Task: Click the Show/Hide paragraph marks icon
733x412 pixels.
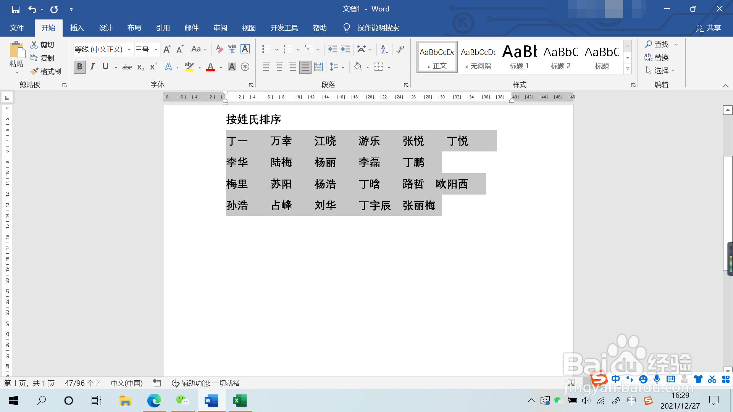Action: pos(400,49)
